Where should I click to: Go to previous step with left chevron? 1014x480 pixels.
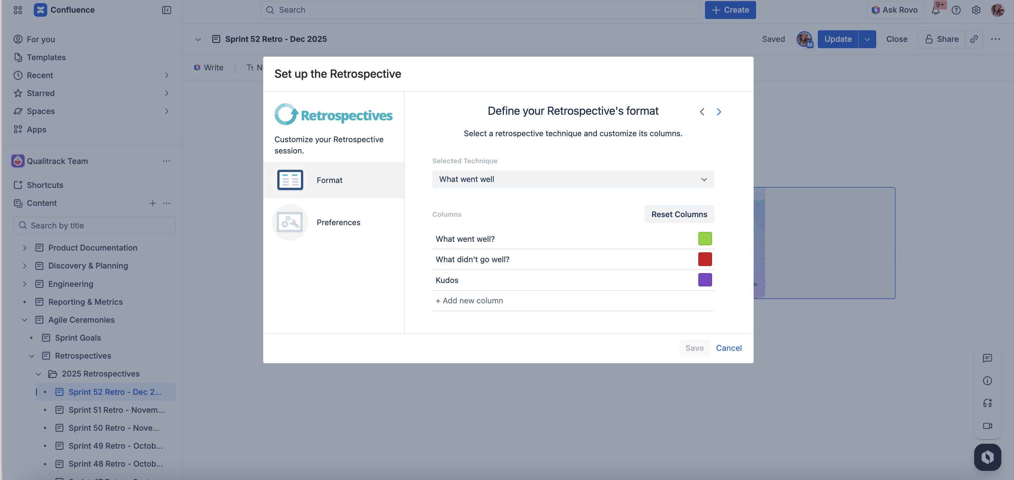(x=702, y=112)
